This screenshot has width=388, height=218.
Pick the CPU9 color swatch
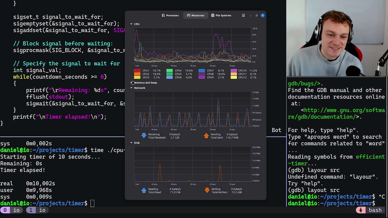[202, 78]
